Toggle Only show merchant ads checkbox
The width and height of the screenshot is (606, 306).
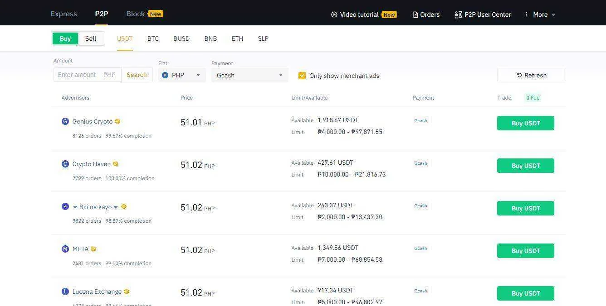302,76
